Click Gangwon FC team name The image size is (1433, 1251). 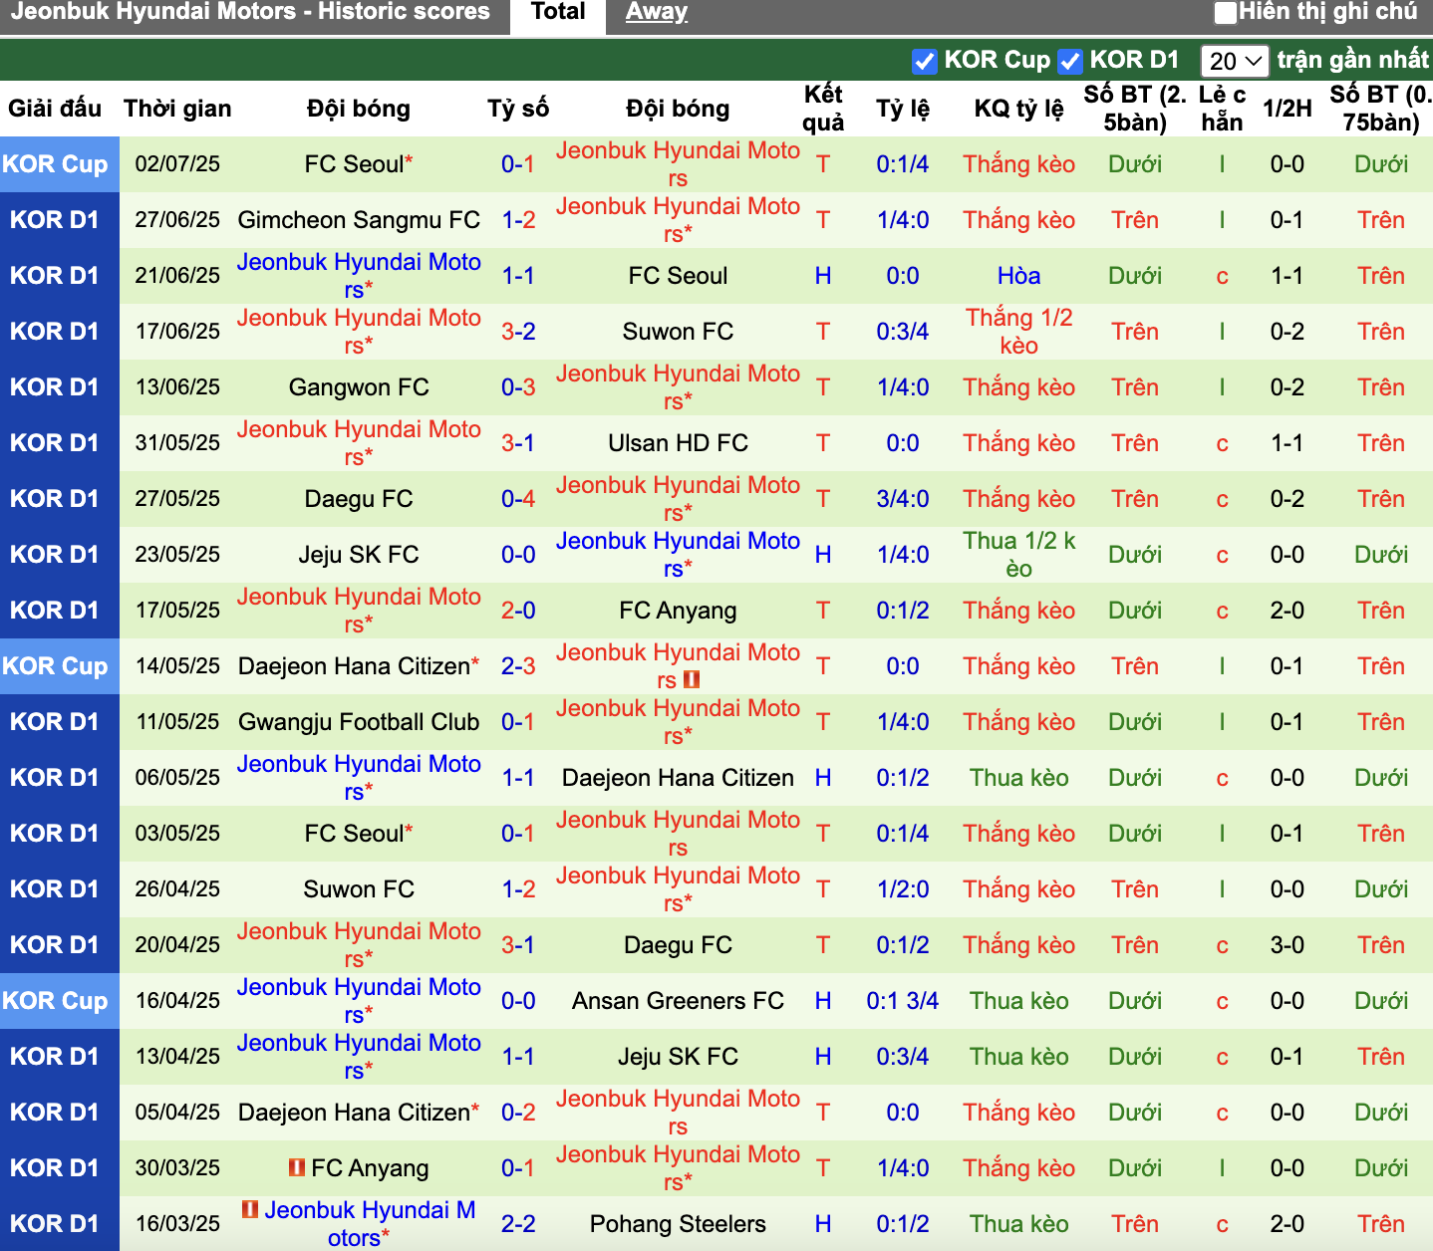(x=359, y=387)
